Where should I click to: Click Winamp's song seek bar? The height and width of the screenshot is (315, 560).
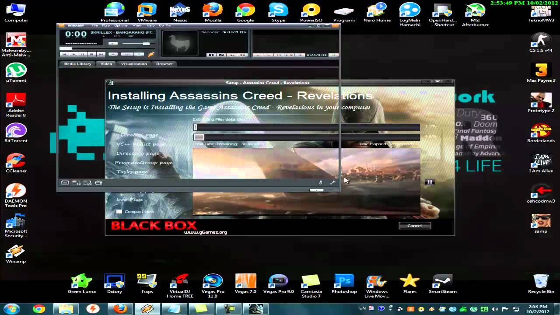pos(107,49)
